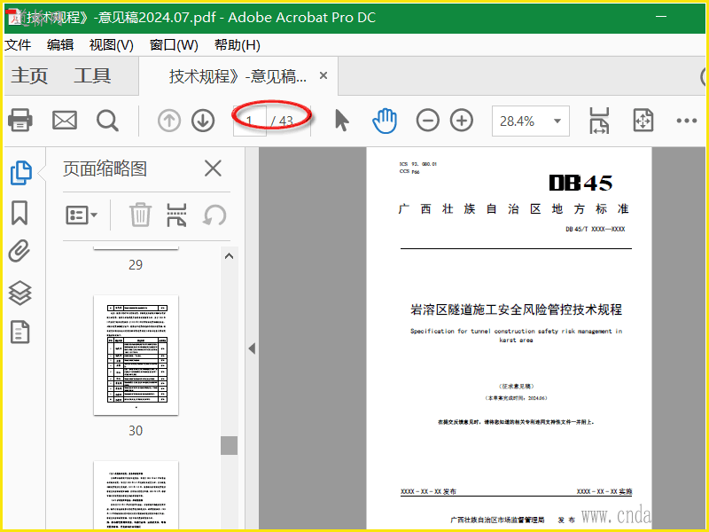Click the Fit width scrolling icon
This screenshot has width=709, height=532.
click(599, 121)
